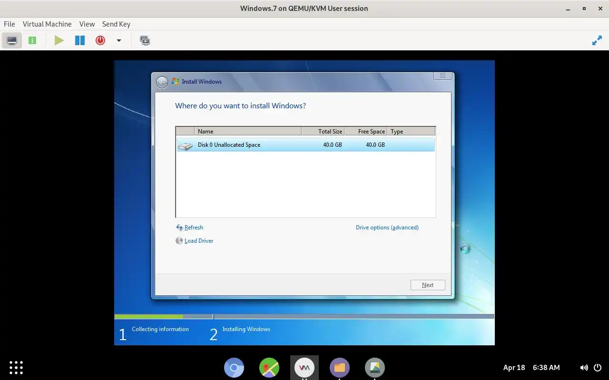Click the Load Driver disc icon
609x380 pixels.
[179, 241]
